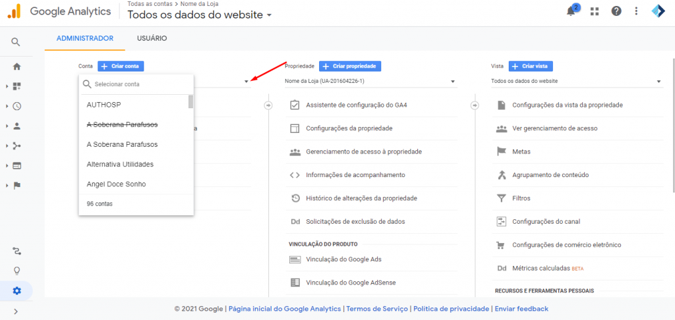This screenshot has width=675, height=320.
Task: Click the account avatar icon
Action: point(658,11)
